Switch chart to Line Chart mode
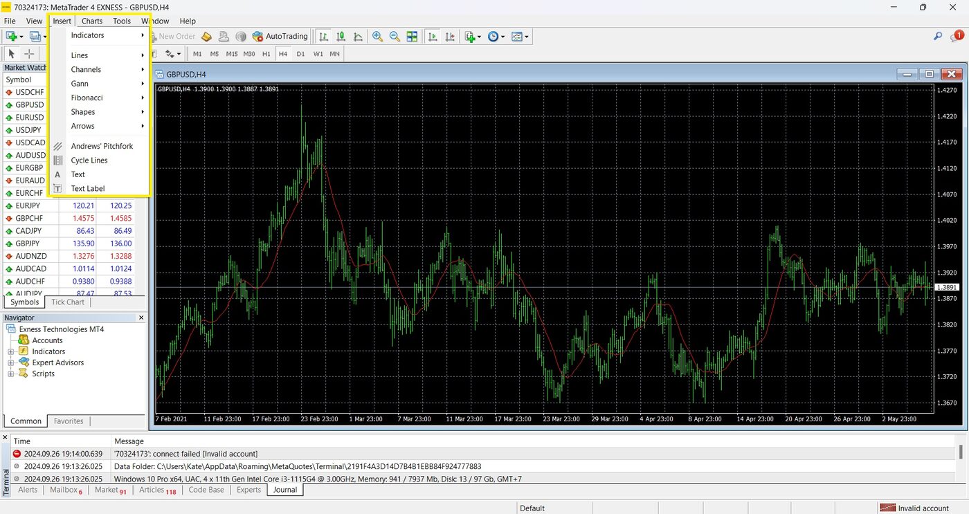Viewport: 969px width, 514px height. [359, 36]
